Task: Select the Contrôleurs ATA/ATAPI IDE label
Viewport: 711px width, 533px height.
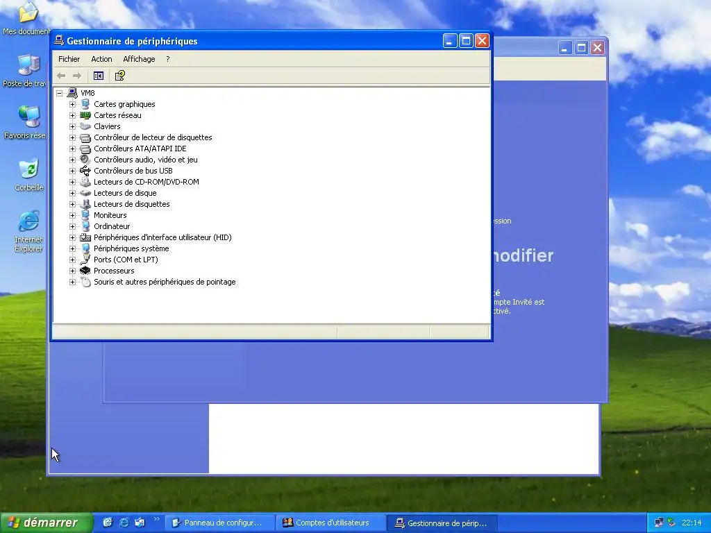Action: click(x=140, y=149)
